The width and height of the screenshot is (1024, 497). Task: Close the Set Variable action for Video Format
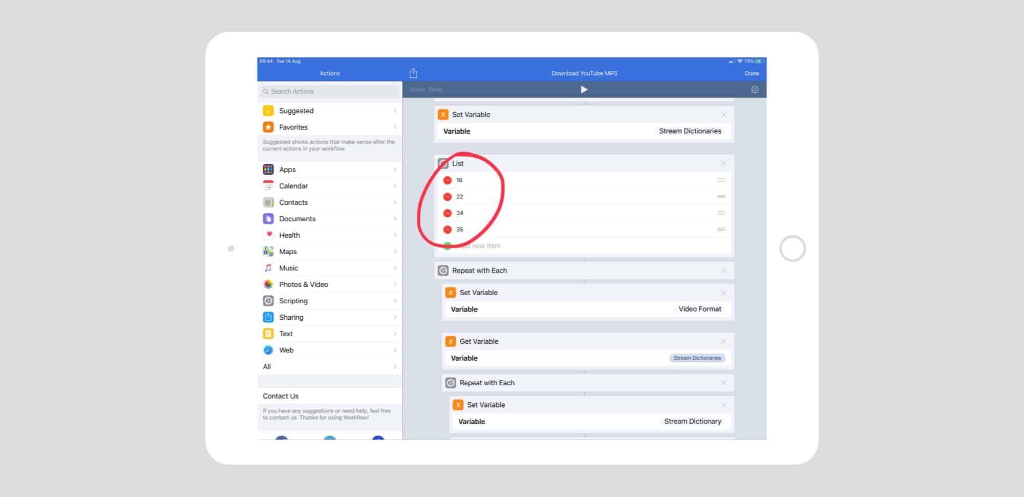click(723, 293)
